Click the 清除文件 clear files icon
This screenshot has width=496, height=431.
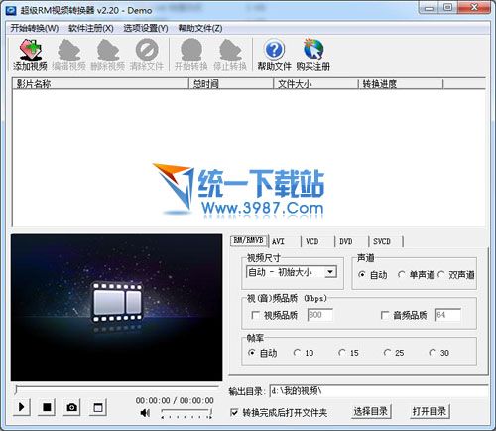[x=147, y=55]
